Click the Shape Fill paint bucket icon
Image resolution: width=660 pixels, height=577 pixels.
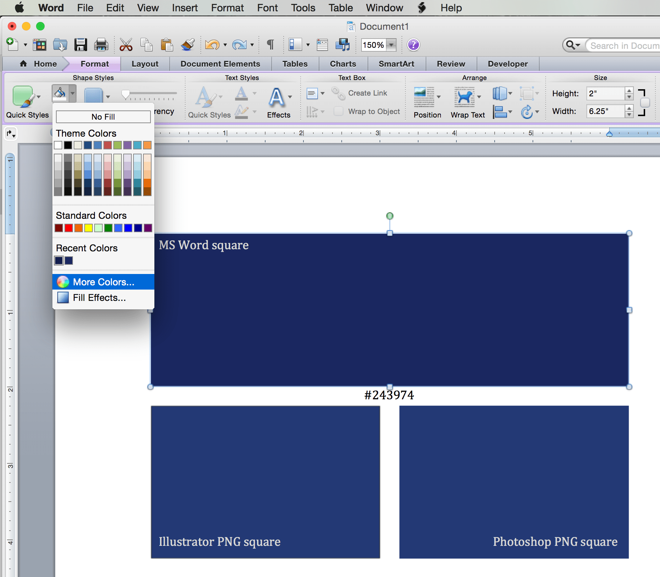pos(60,93)
